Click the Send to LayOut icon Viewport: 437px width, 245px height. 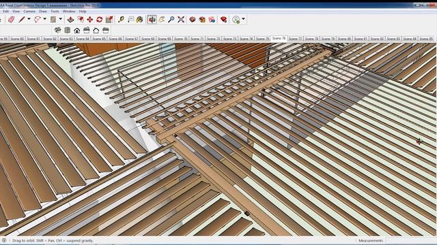(x=212, y=20)
